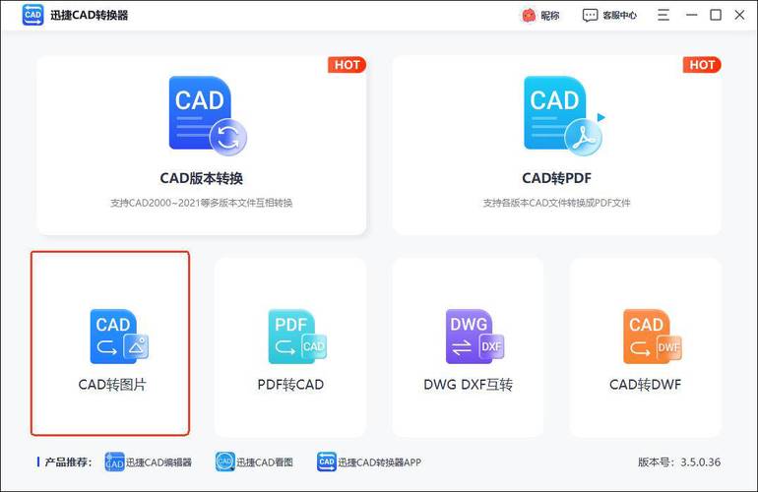Open the hamburger menu icon
This screenshot has width=758, height=492.
663,15
